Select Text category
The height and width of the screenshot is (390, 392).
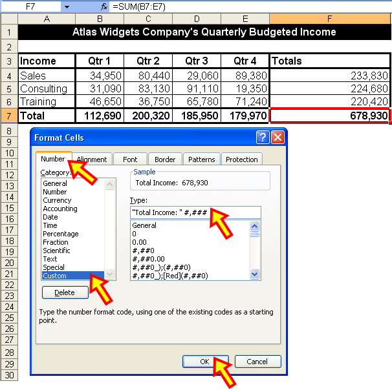coord(73,259)
